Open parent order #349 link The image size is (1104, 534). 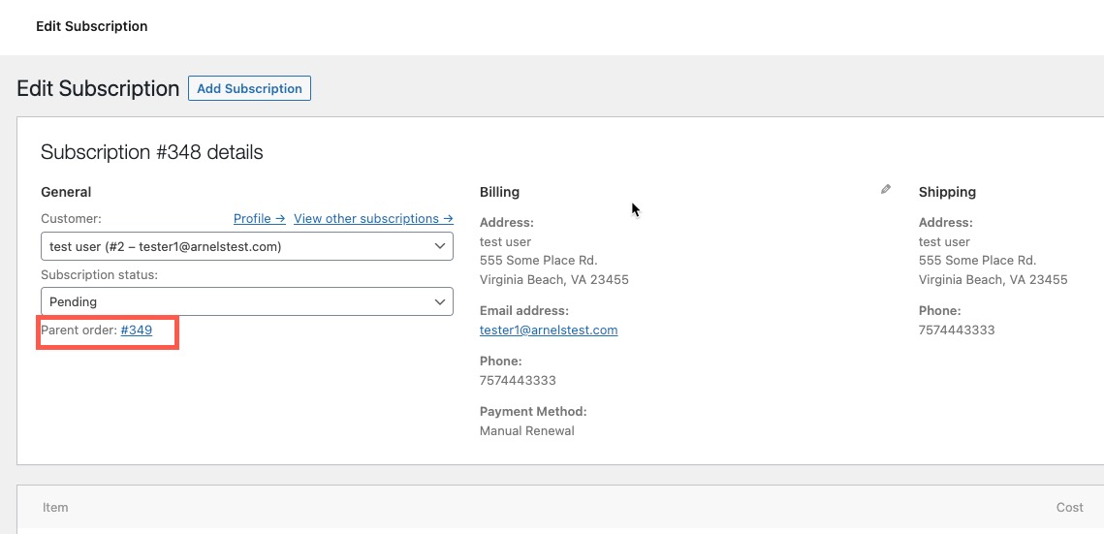[x=137, y=330]
